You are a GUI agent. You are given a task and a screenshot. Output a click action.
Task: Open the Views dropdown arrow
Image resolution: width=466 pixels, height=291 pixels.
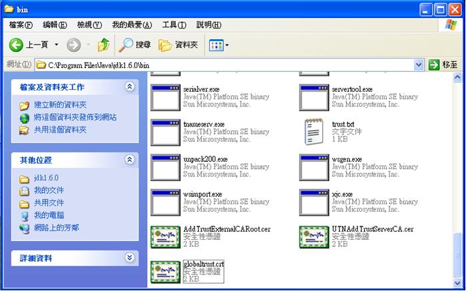tap(227, 45)
